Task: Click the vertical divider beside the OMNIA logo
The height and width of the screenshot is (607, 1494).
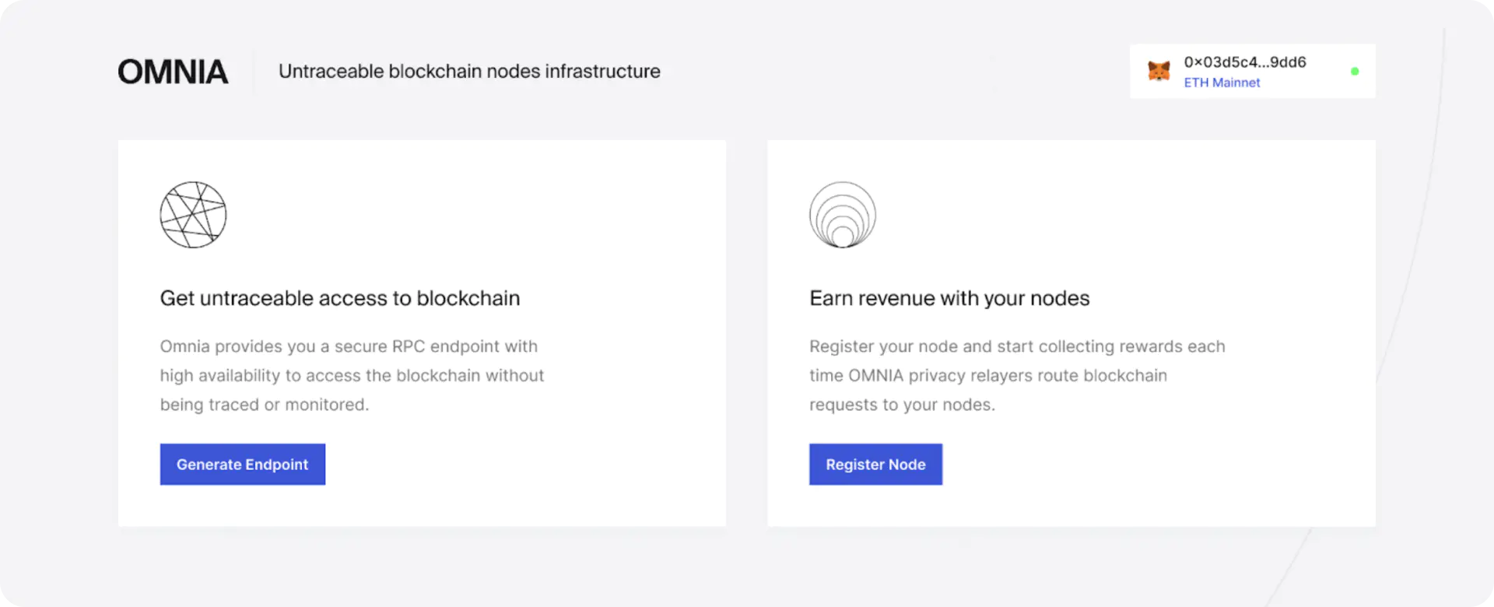Action: coord(254,72)
